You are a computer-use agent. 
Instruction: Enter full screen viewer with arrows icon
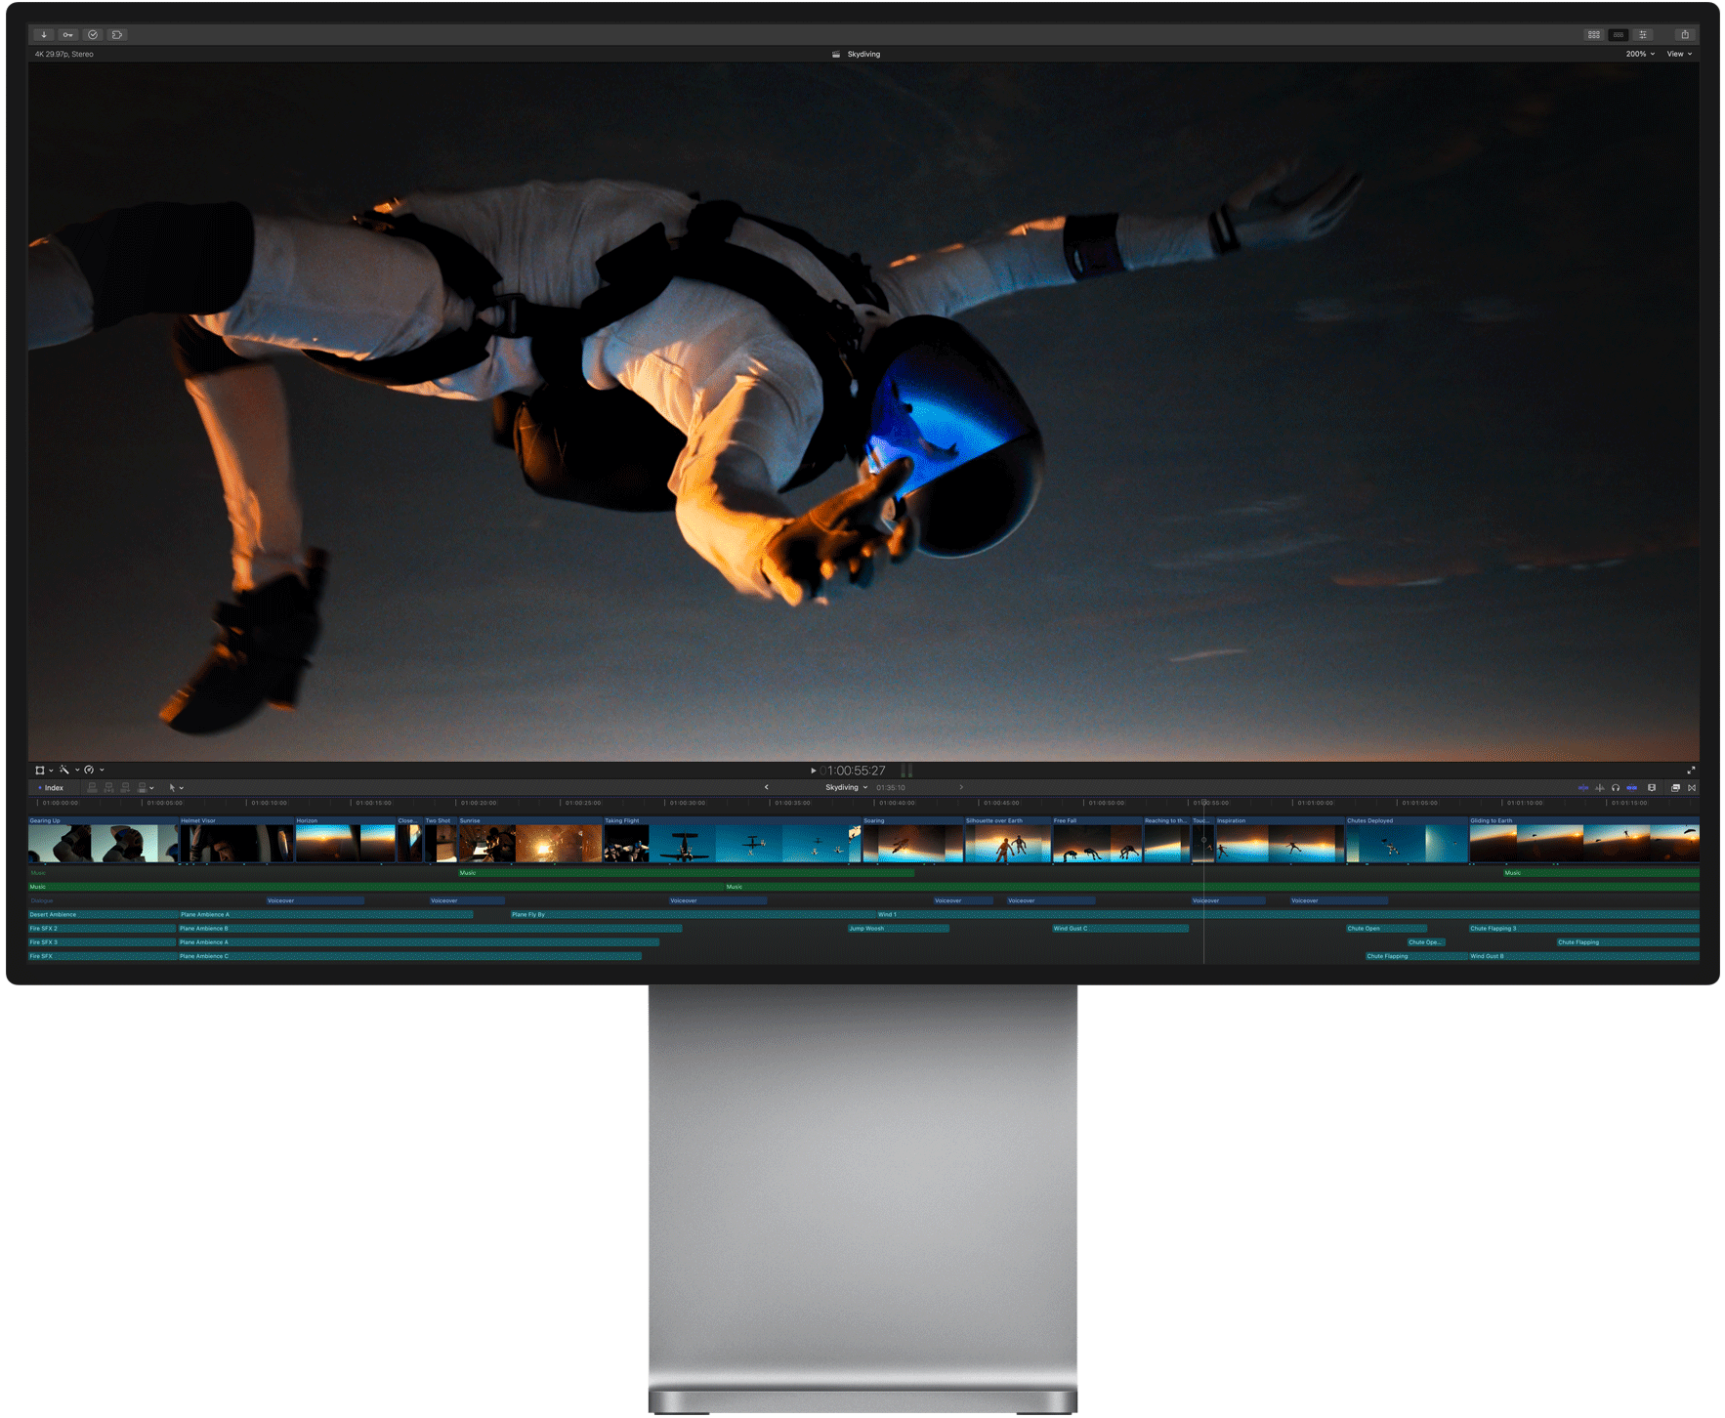point(1691,771)
